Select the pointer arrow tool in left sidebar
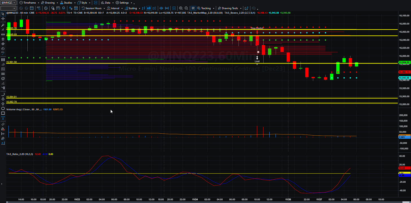411x203 pixels. [x=3, y=14]
